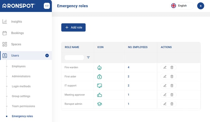Image resolution: width=210 pixels, height=122 pixels.
Task: Click the NO. EMPLOYEES column header
Action: click(138, 47)
